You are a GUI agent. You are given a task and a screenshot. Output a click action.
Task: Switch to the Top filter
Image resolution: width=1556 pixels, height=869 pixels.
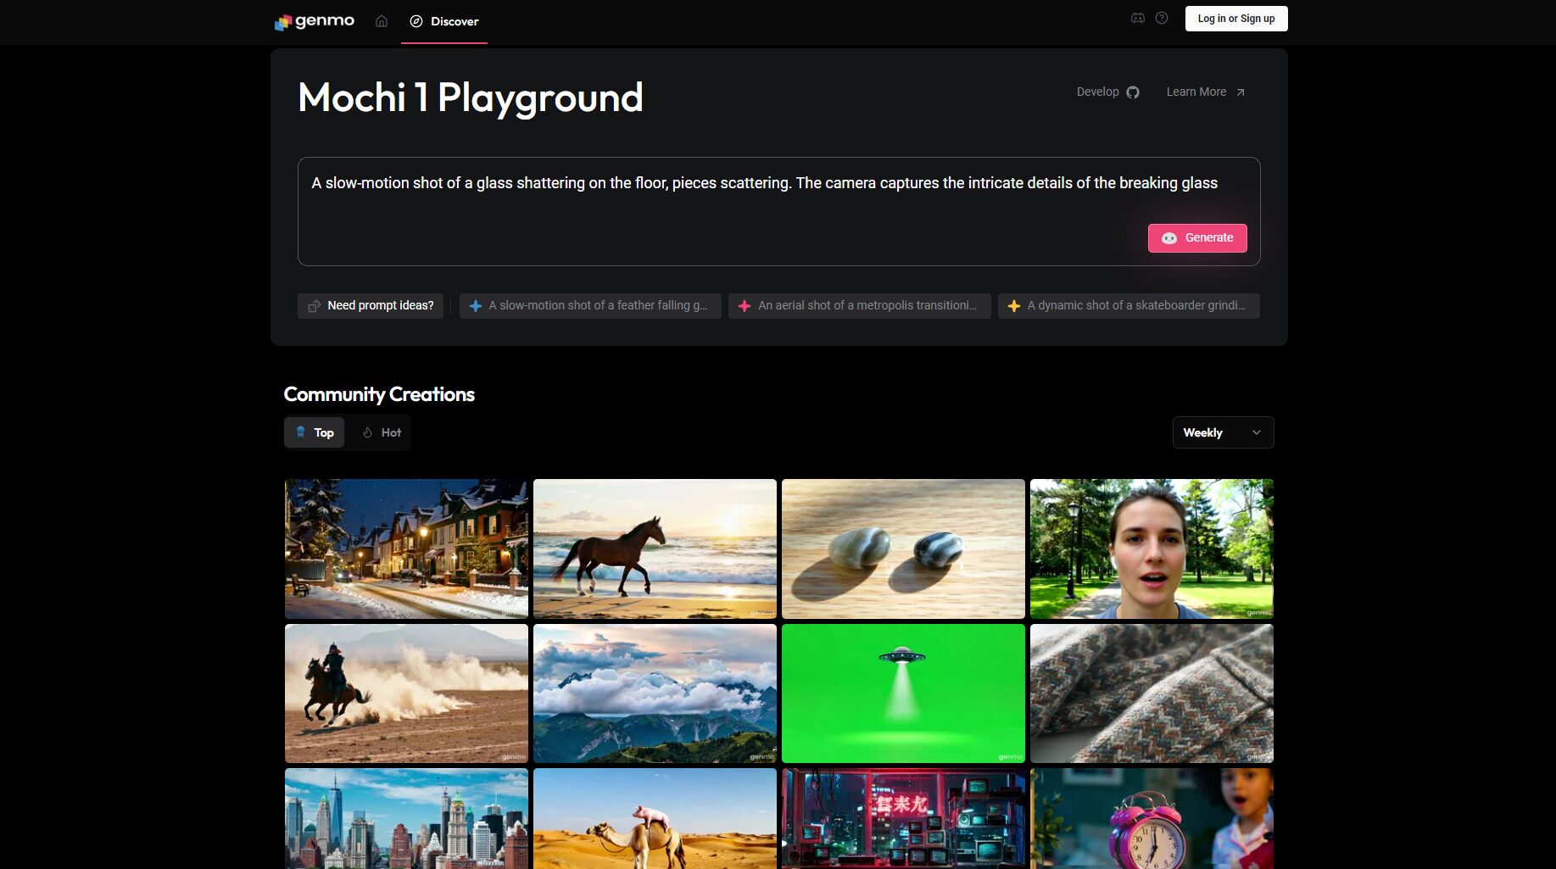tap(315, 432)
